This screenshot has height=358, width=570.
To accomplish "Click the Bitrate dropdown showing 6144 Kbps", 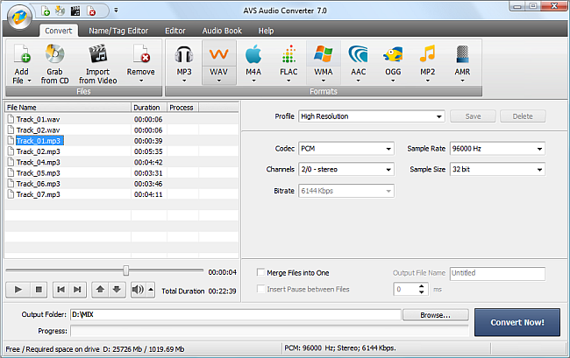I will point(346,191).
